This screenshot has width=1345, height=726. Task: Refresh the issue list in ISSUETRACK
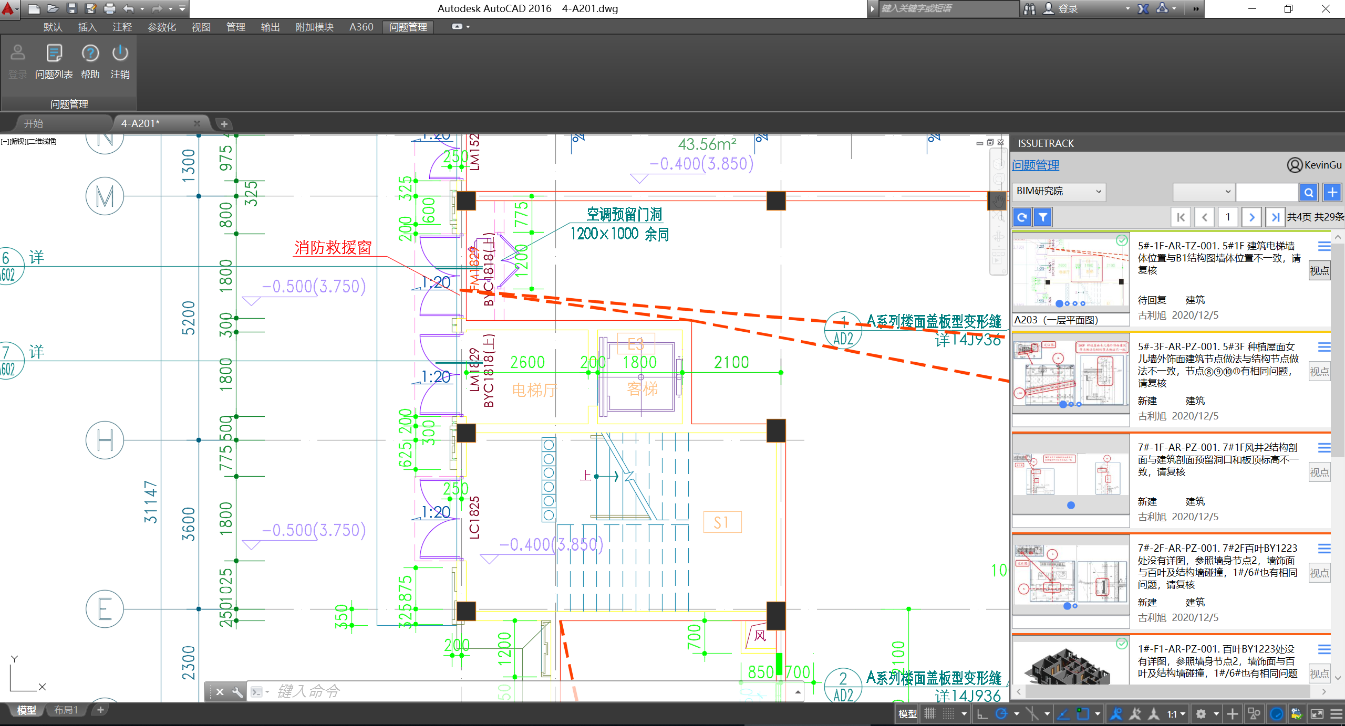1022,217
